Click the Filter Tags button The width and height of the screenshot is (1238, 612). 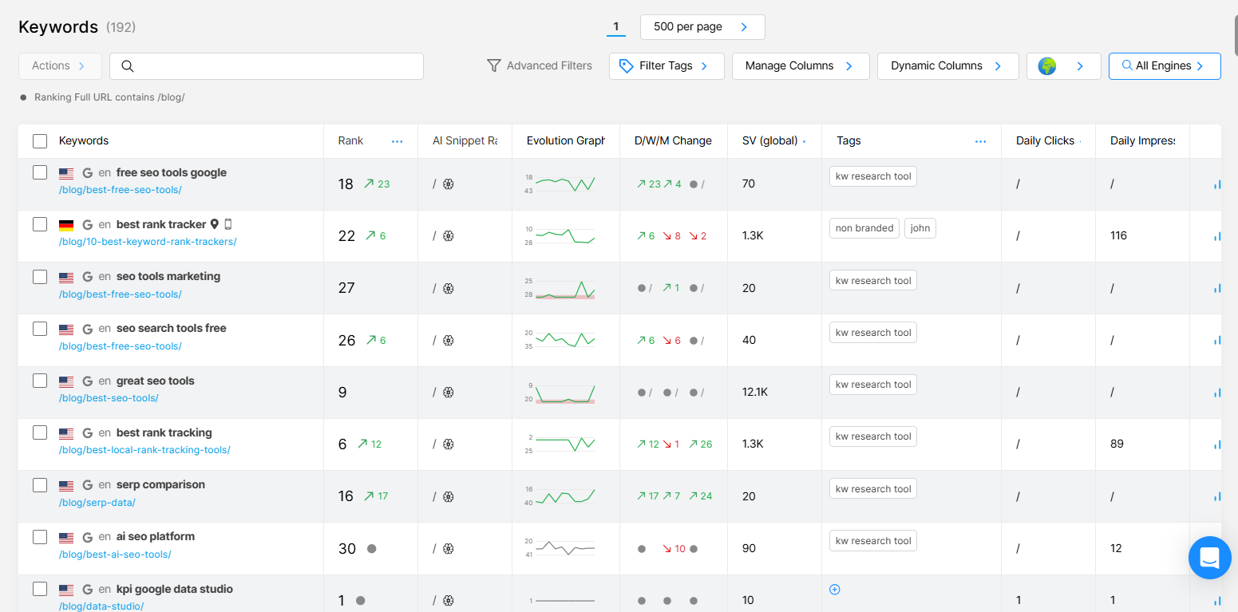point(666,66)
